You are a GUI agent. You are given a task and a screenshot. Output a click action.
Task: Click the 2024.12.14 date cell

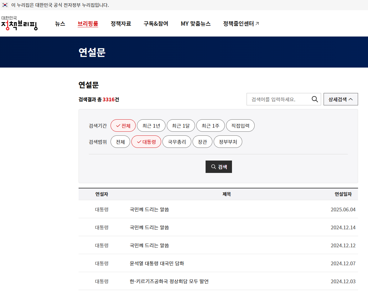click(x=343, y=227)
